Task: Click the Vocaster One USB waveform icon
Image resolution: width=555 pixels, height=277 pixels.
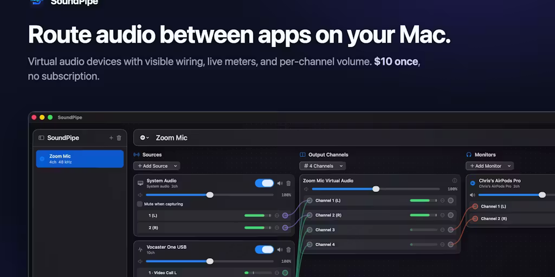Action: [x=140, y=249]
